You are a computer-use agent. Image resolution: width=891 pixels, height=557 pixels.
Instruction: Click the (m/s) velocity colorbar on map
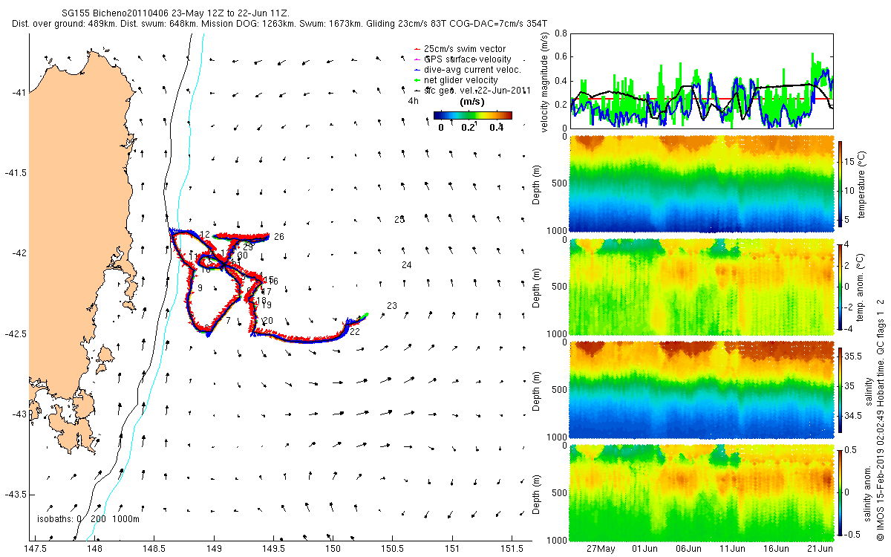point(472,115)
